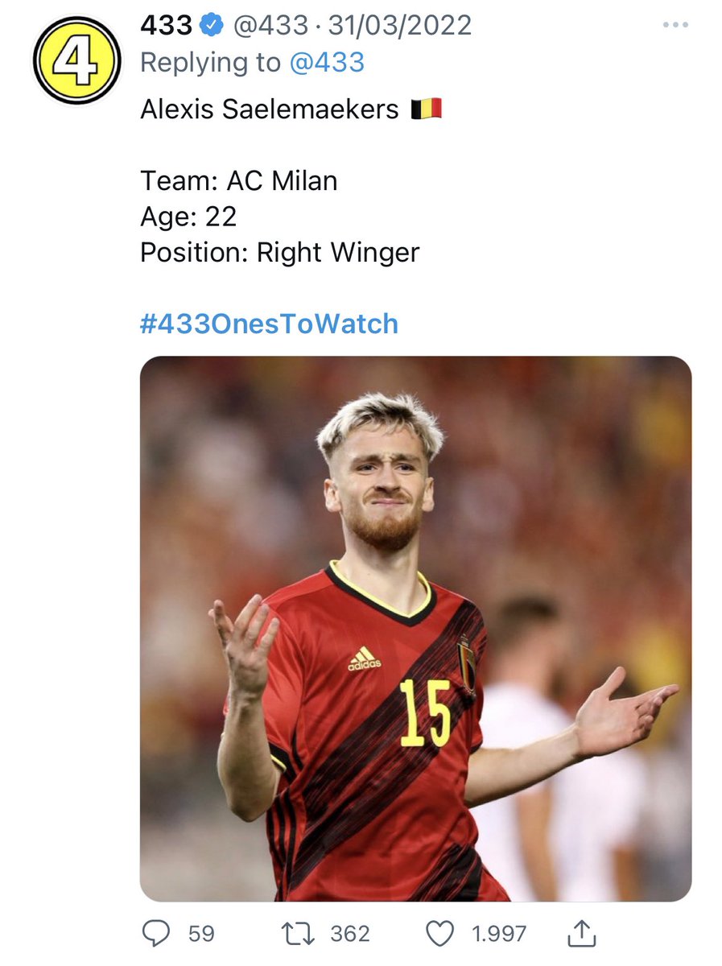The image size is (722, 966).
Task: Enlarge the footballer photo in red jersey
Action: pyautogui.click(x=415, y=629)
